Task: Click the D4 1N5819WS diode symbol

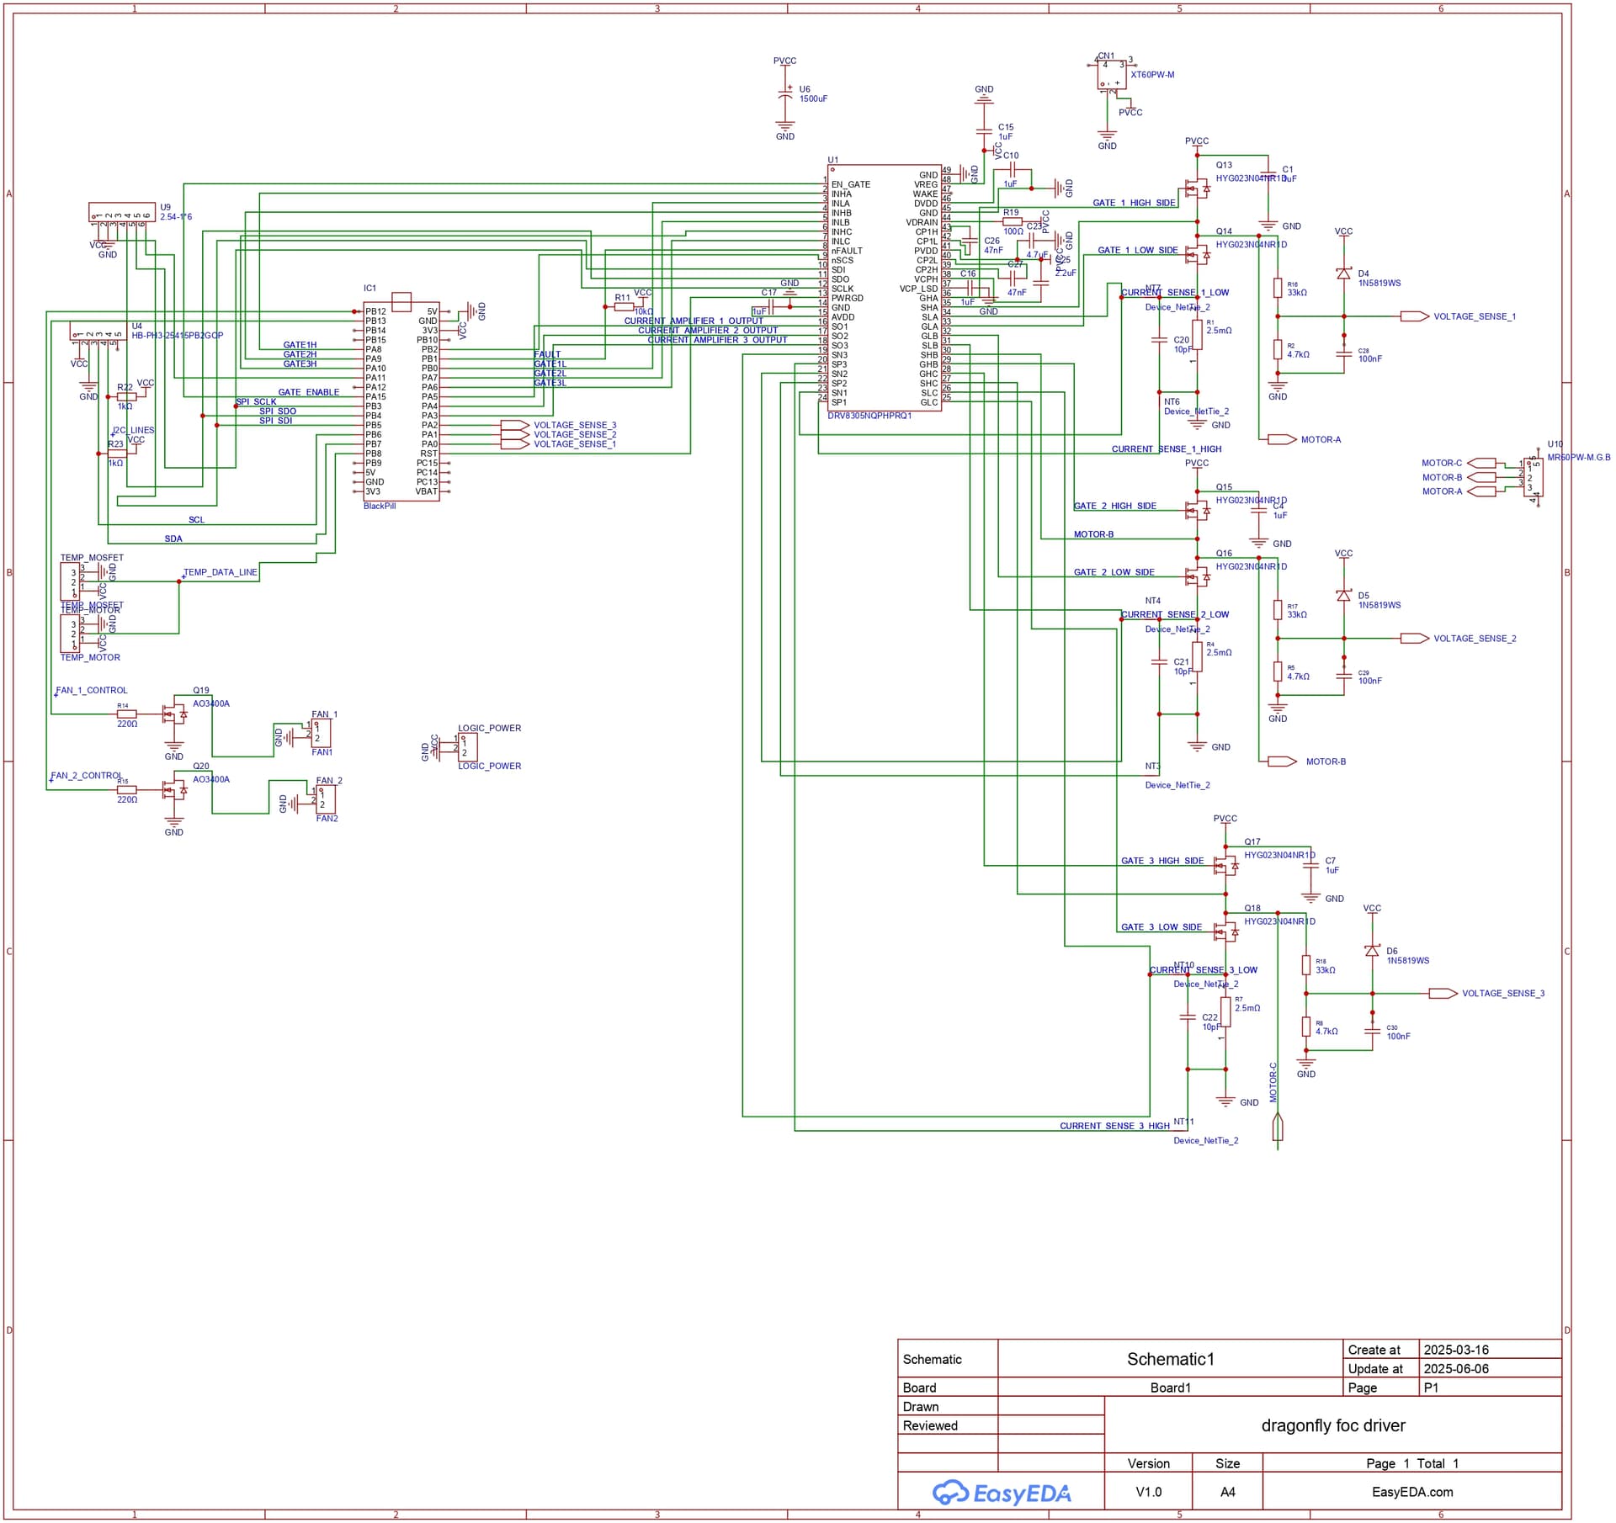Action: point(1343,273)
